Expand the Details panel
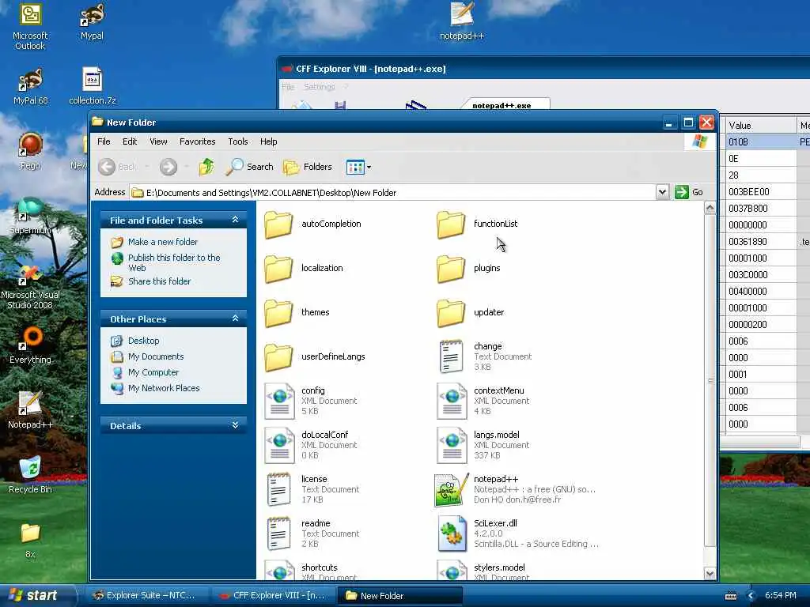 click(x=235, y=425)
